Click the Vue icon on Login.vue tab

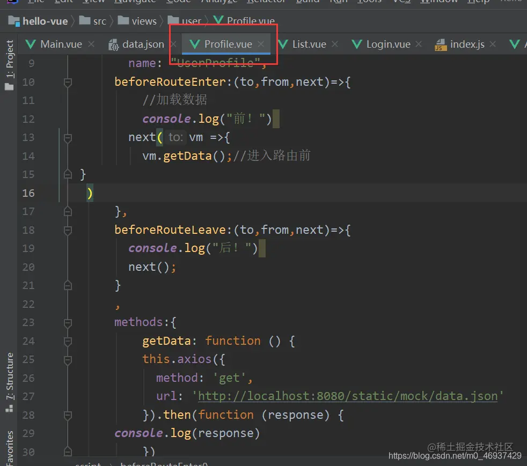click(x=356, y=44)
